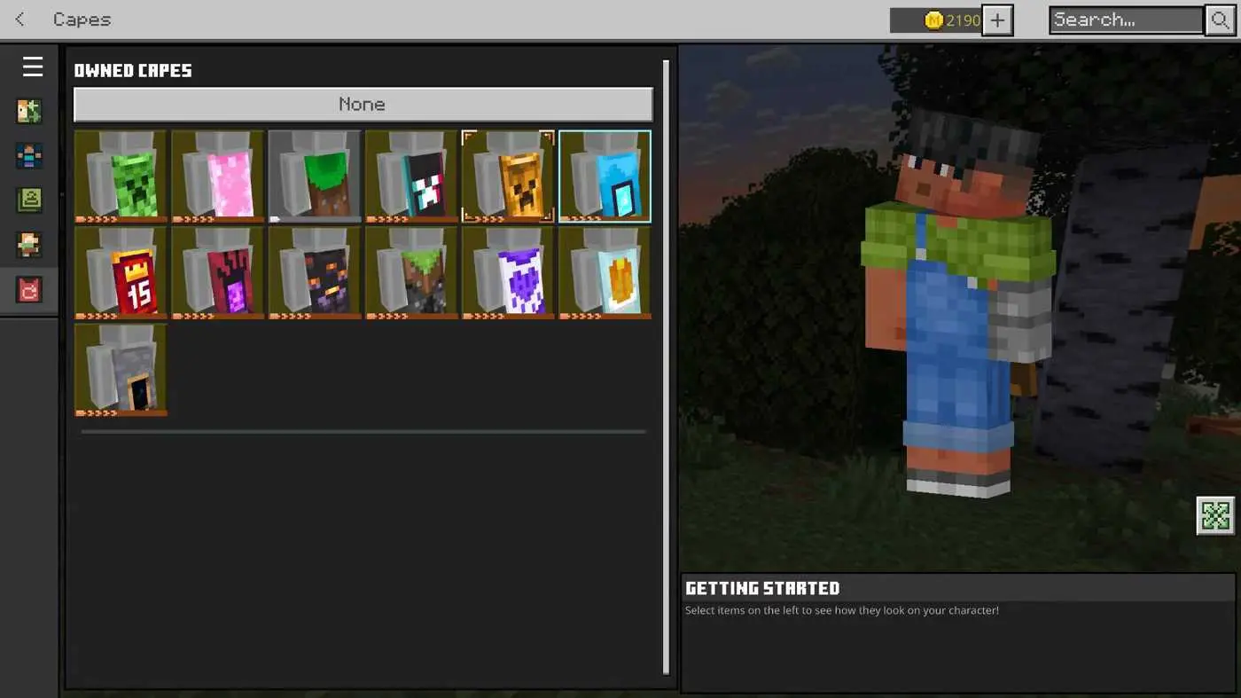
Task: Toggle the character preview expand icon
Action: [x=1215, y=515]
